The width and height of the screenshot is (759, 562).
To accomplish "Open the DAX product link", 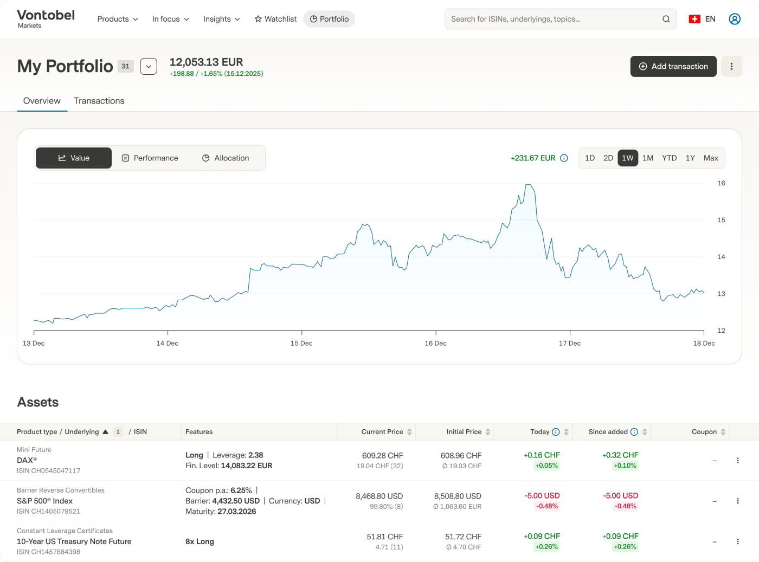I will click(27, 460).
